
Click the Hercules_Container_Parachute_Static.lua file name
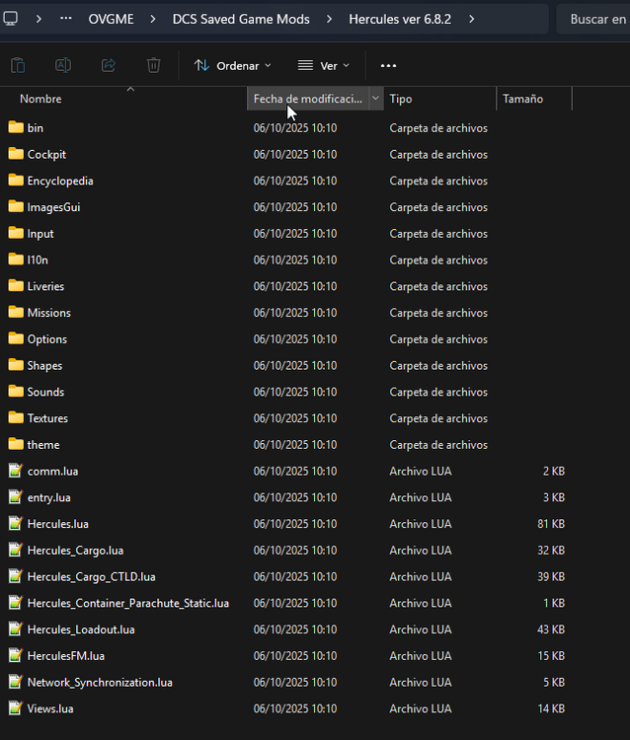point(128,603)
